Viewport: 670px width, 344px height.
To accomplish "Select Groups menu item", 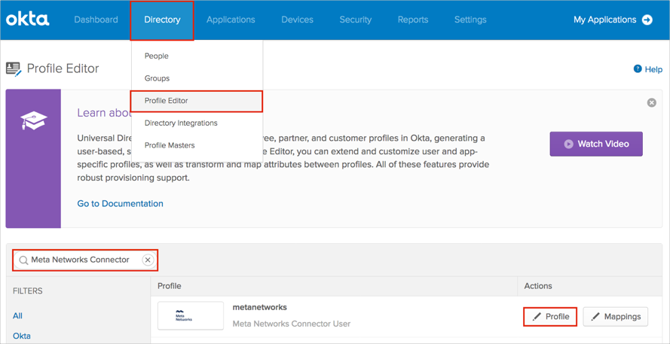I will tap(157, 78).
